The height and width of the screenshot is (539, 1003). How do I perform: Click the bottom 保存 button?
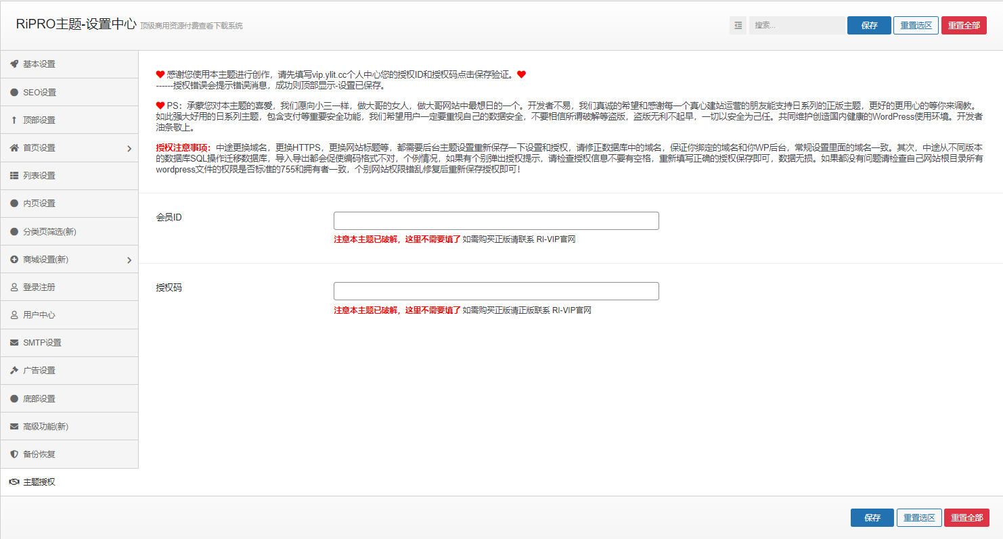872,518
